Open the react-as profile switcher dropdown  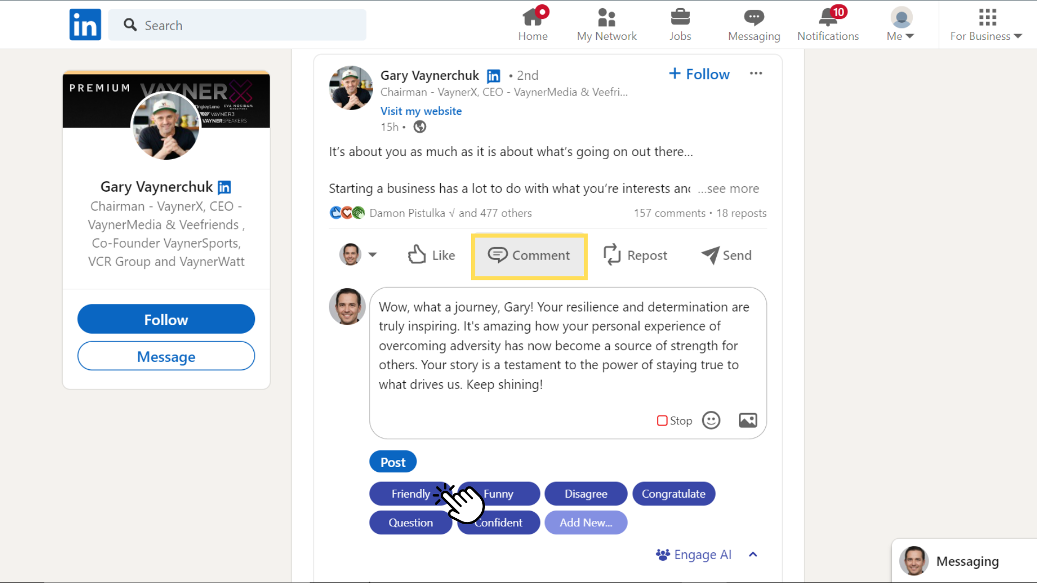[358, 255]
